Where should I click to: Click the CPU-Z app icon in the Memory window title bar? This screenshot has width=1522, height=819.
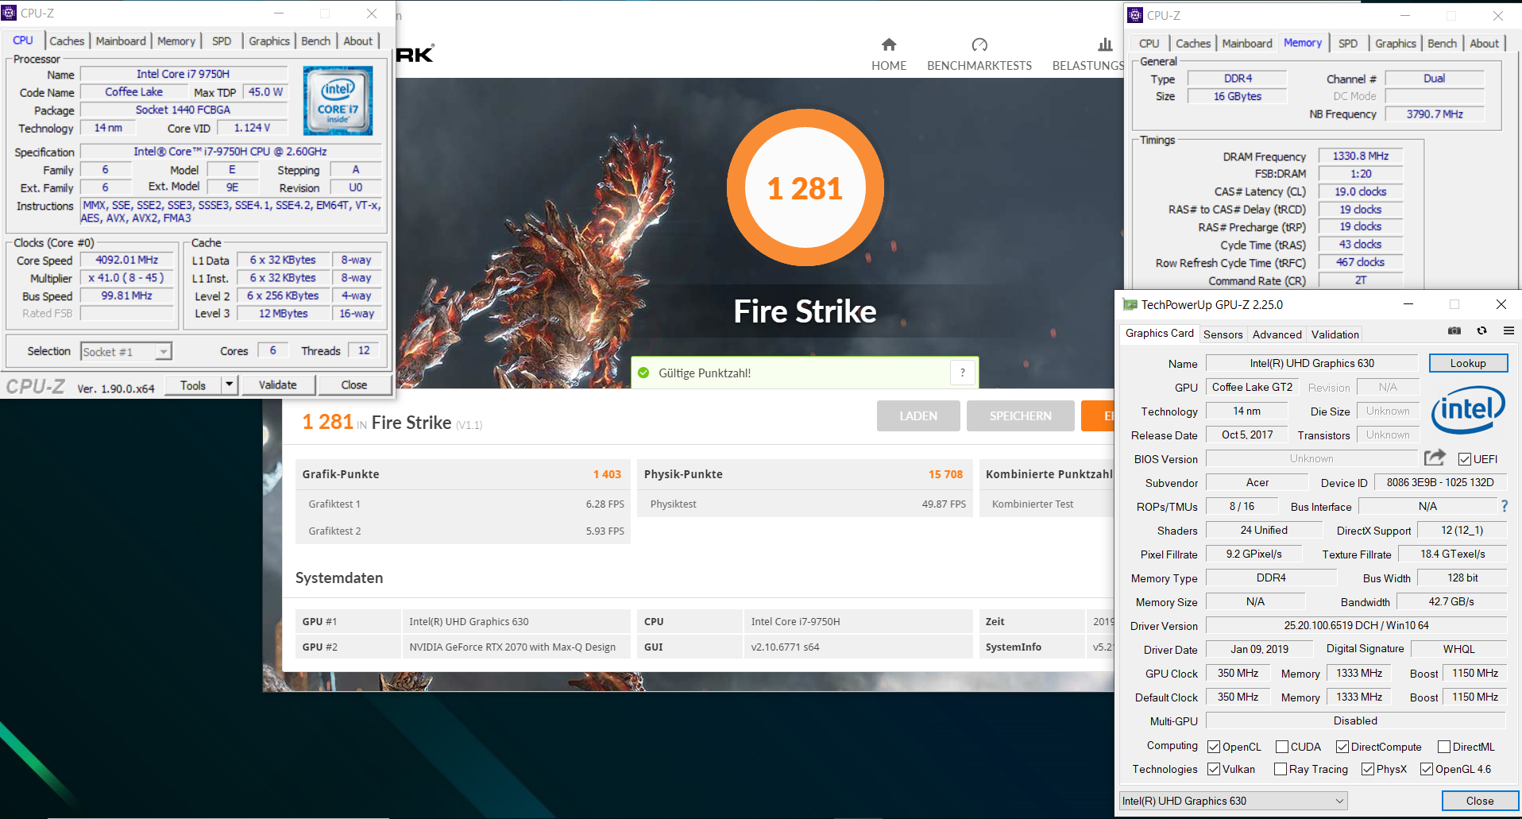1136,15
